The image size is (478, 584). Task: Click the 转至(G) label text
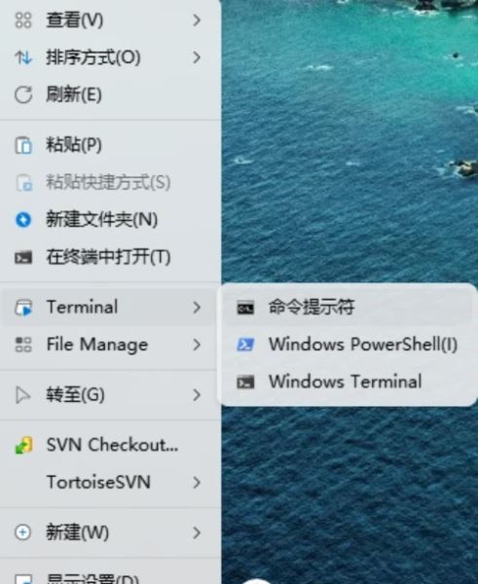75,395
